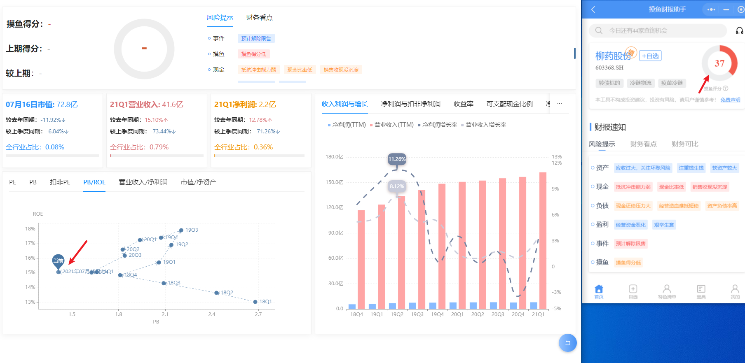Go back in the 摸鱼财报助手 mini program

(x=593, y=9)
